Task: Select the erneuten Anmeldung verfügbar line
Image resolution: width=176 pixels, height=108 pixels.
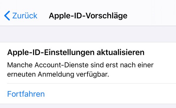Action: pyautogui.click(x=58, y=74)
